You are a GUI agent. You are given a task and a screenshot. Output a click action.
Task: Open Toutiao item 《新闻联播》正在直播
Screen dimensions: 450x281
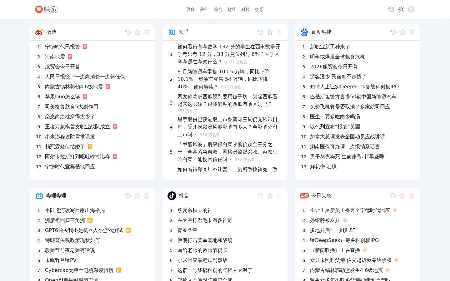point(335,250)
